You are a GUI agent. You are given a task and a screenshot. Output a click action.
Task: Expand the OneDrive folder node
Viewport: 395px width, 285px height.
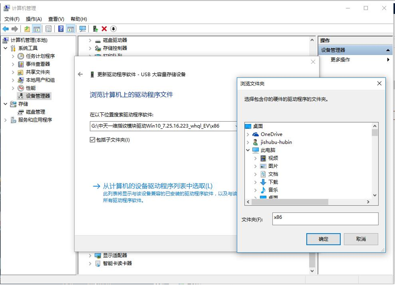[248, 134]
